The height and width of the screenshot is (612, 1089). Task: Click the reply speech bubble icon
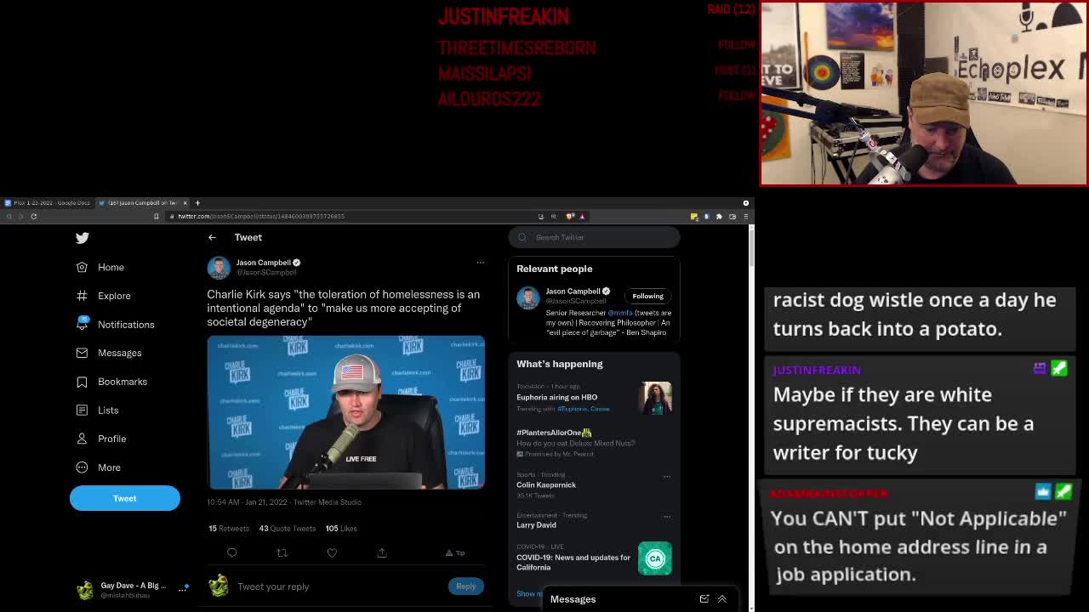231,552
